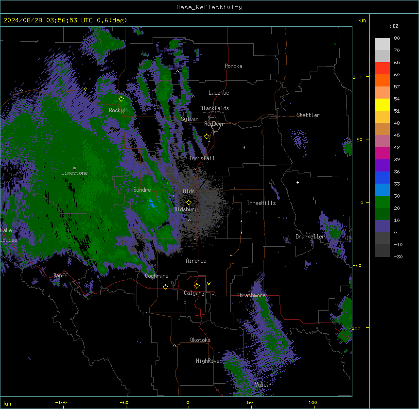The width and height of the screenshot is (419, 409).
Task: Click the ThreeHills town label
Action: point(261,203)
